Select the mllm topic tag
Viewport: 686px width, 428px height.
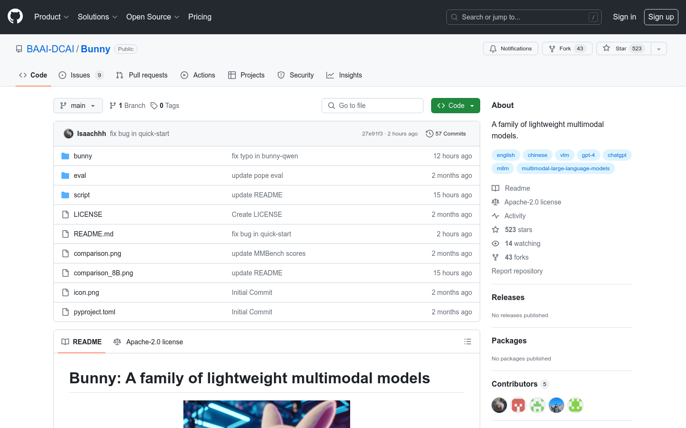503,168
